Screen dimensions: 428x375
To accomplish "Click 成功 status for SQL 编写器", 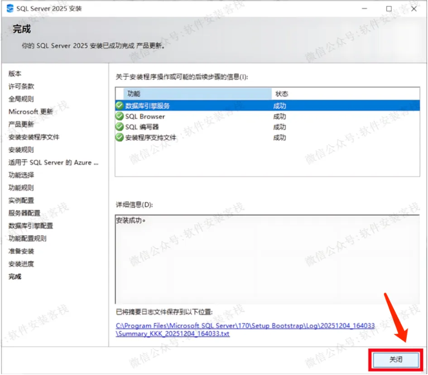I will tap(279, 127).
